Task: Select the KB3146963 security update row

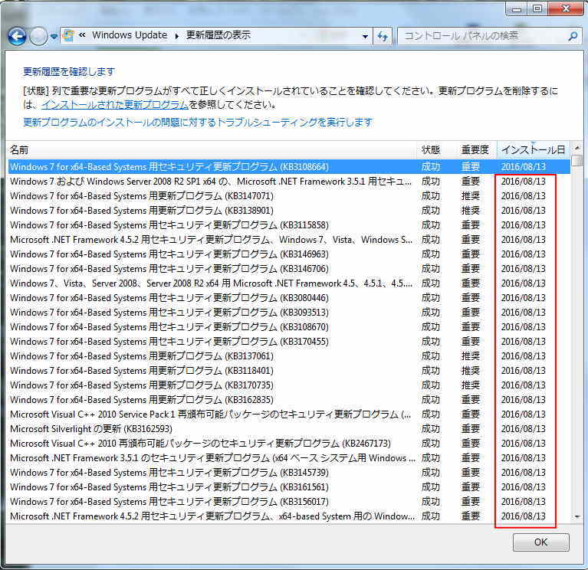Action: tap(289, 254)
